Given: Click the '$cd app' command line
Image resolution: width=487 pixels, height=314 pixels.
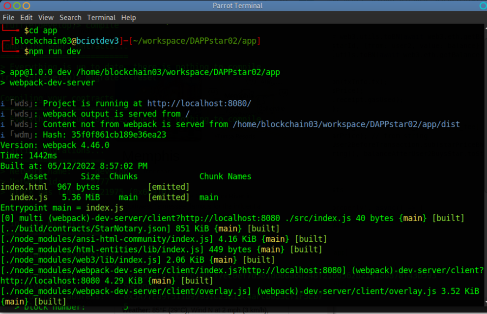Looking at the screenshot, I should (41, 30).
